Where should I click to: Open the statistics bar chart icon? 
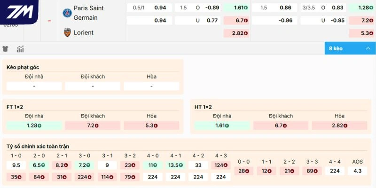coord(20,49)
